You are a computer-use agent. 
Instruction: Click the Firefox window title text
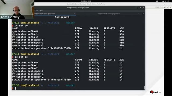[86, 4]
